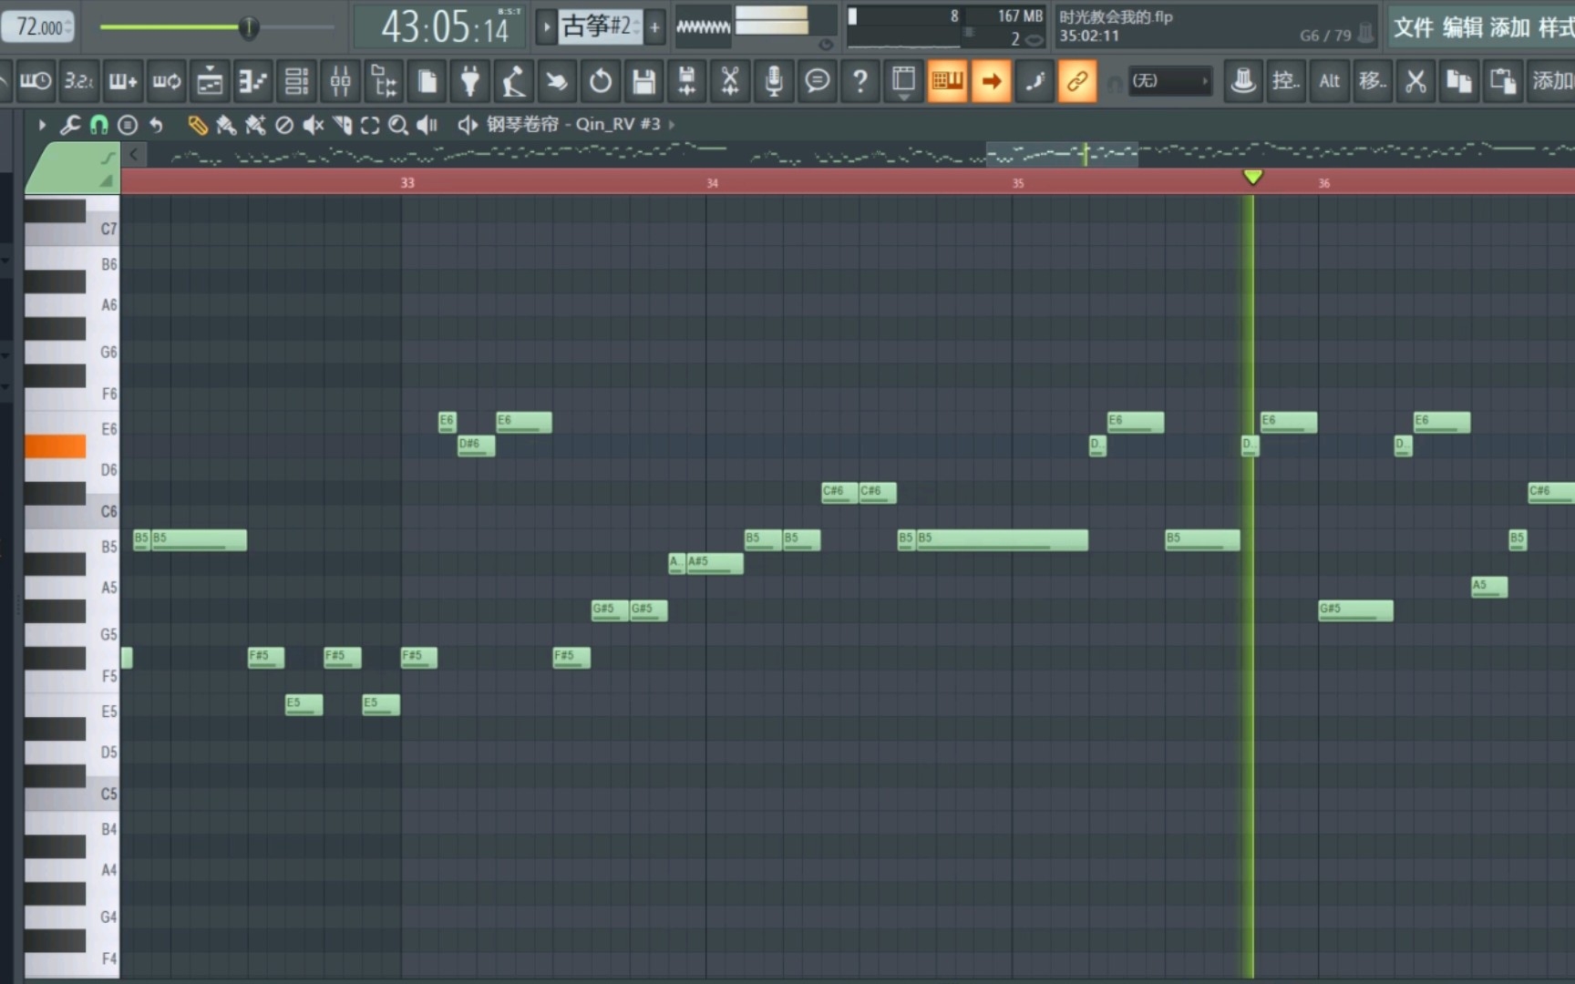Viewport: 1575px width, 984px height.
Task: Toggle auto-scroll orange arrow button
Action: tap(991, 82)
